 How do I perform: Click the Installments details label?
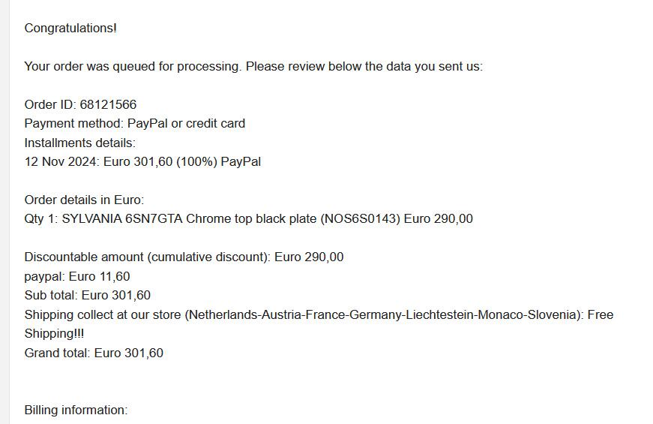(x=79, y=143)
